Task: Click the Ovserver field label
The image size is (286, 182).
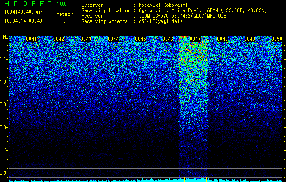Action: click(92, 5)
